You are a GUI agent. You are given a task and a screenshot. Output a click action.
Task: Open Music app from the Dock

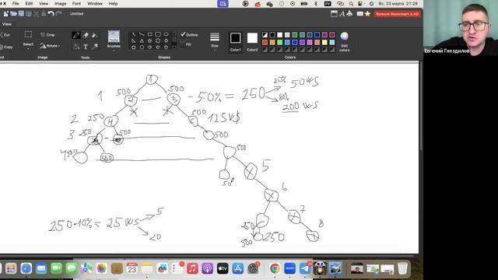point(192,268)
